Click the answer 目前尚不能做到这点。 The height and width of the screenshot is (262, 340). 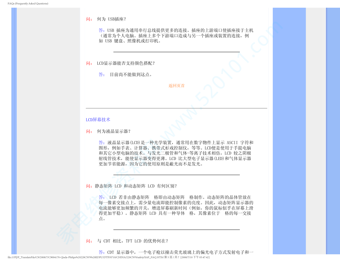click(131, 74)
